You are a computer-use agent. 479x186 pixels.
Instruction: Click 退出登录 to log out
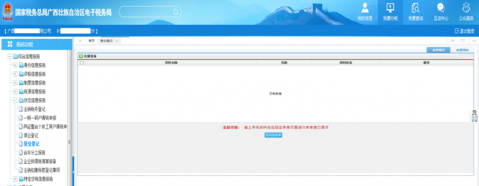(x=465, y=31)
